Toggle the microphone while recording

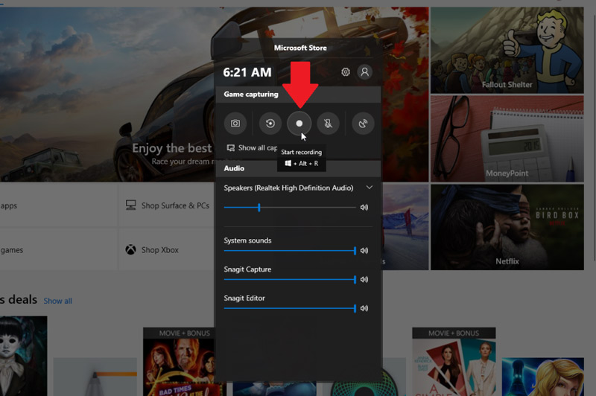328,124
